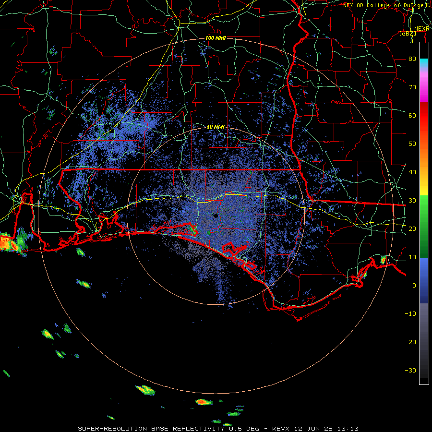Click the 80 value on the dBZ scale
The width and height of the screenshot is (432, 432).
coord(412,59)
